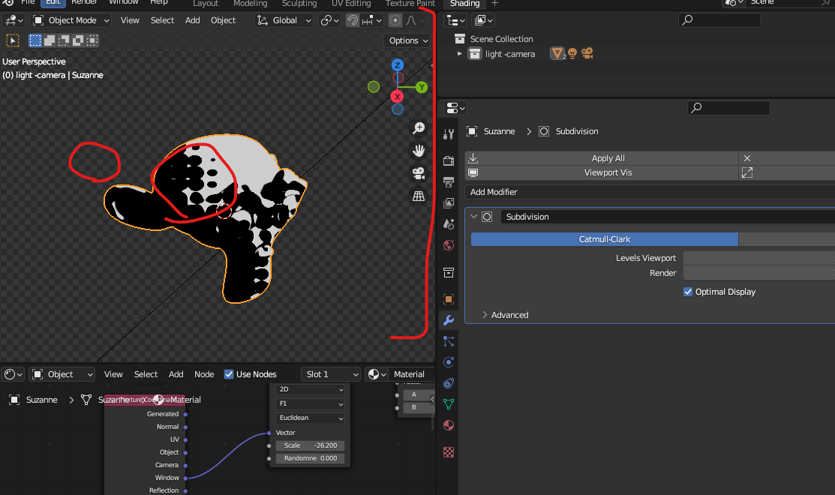Viewport: 835px width, 495px height.
Task: Adjust the Render levels slider field
Action: [758, 273]
